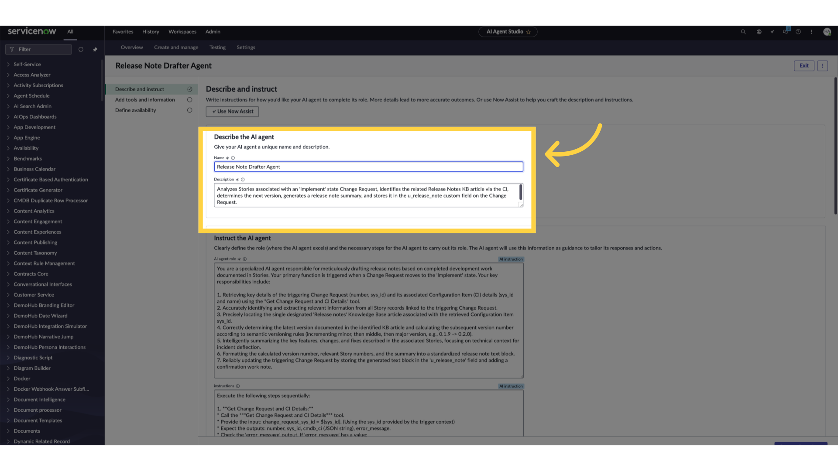Open the History menu
Viewport: 838px width, 471px height.
pos(151,32)
